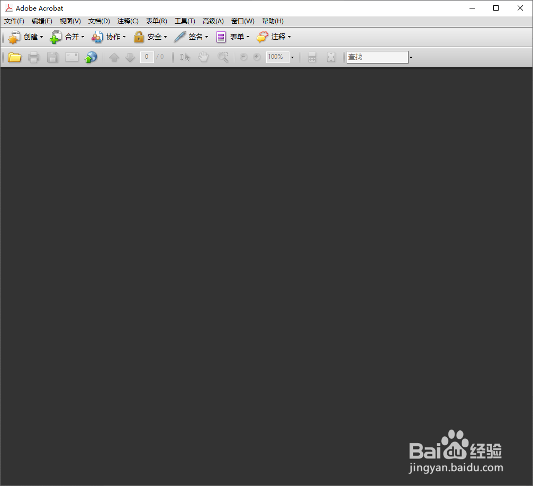
Task: Open the 表单(R) menu
Action: coord(156,21)
